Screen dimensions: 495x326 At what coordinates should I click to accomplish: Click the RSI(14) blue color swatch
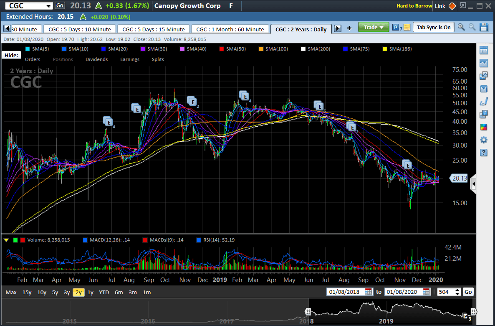coord(199,240)
